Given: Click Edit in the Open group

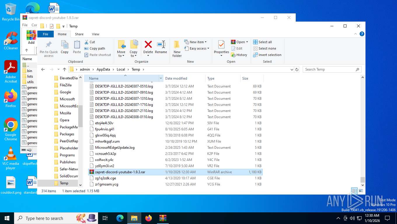Looking at the screenshot, I should pyautogui.click(x=237, y=48).
